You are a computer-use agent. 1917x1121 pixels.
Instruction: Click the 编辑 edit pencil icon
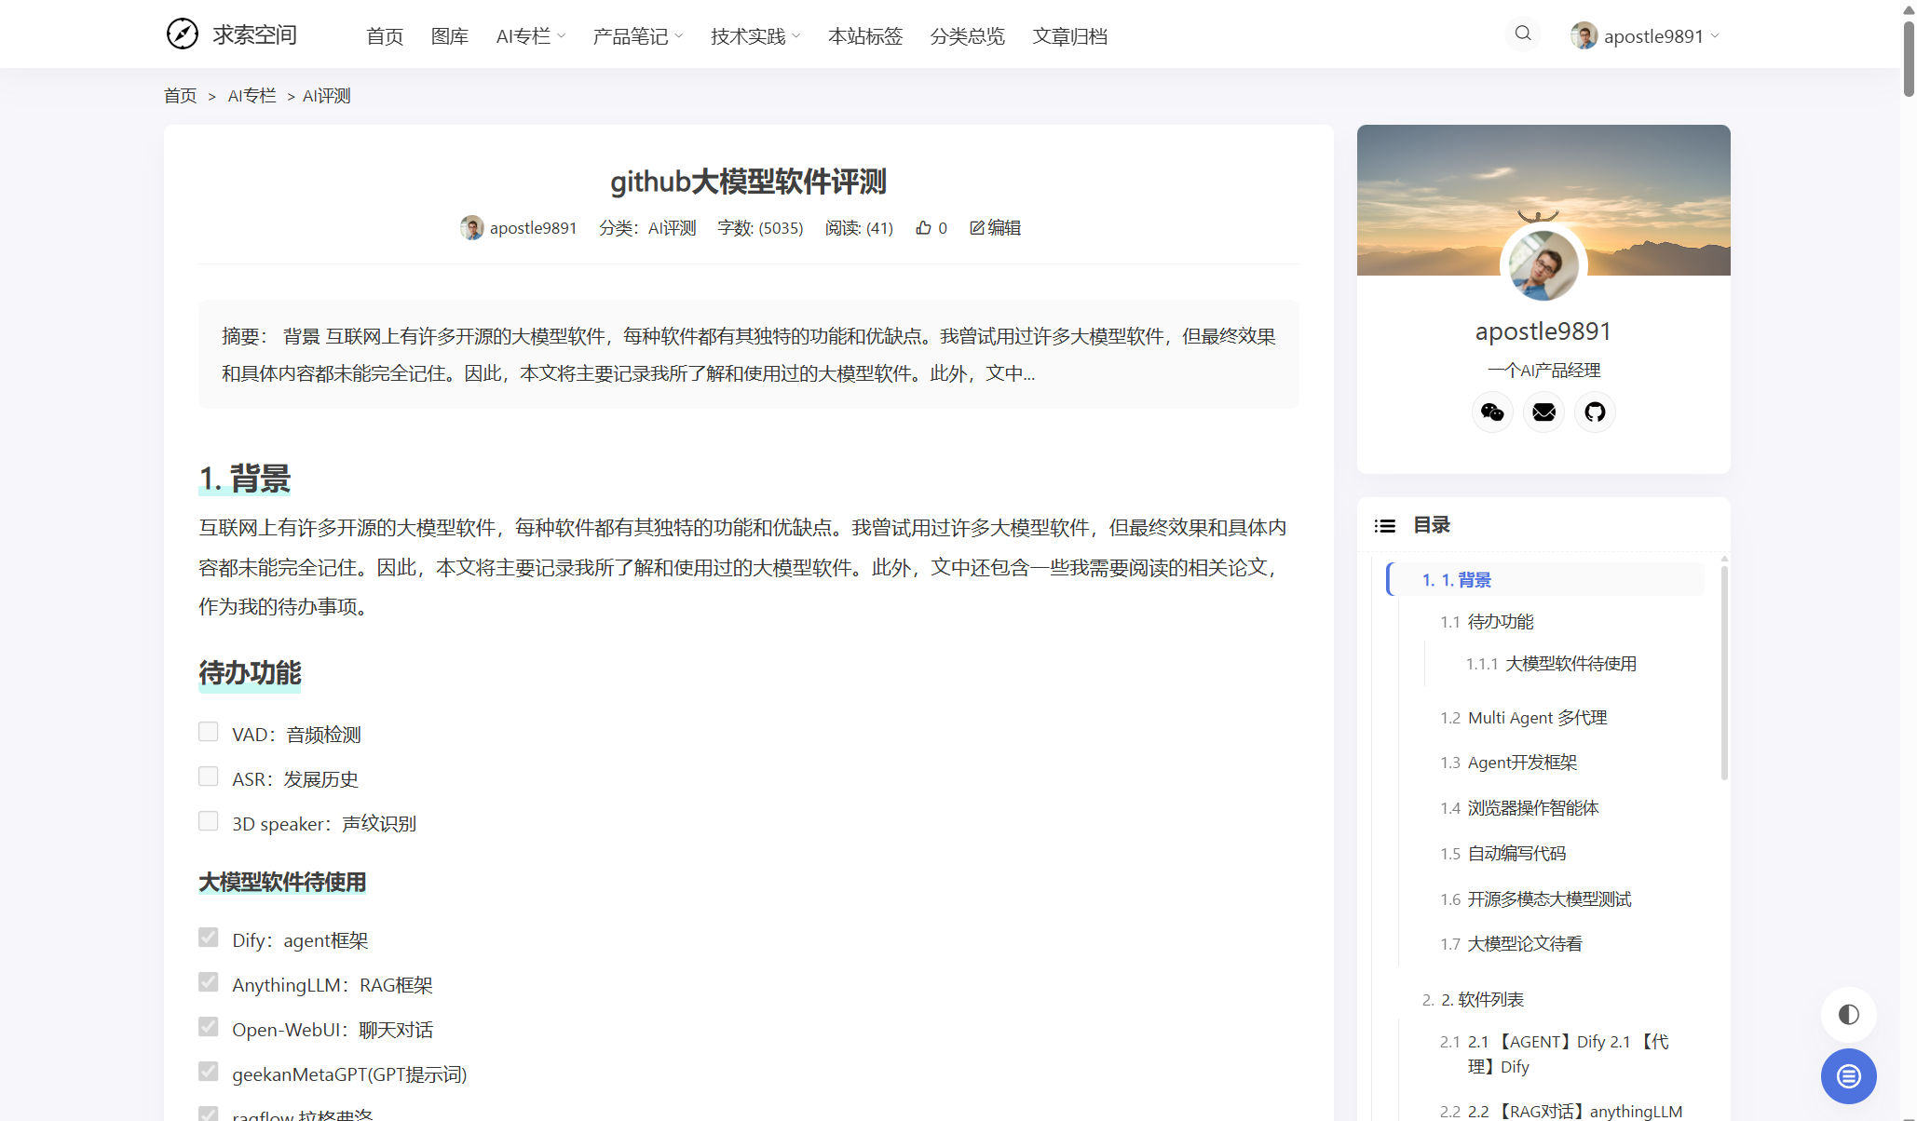[976, 228]
